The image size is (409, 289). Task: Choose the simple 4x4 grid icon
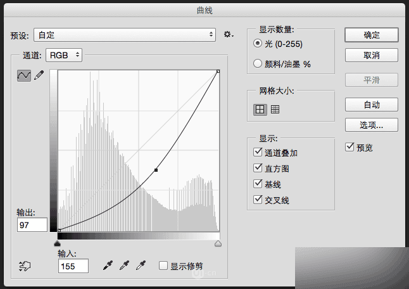point(260,110)
